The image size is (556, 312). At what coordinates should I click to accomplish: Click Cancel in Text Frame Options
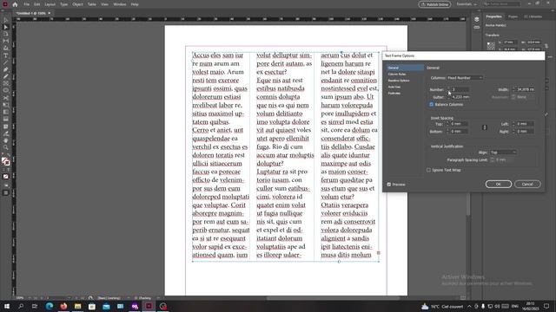pos(527,184)
